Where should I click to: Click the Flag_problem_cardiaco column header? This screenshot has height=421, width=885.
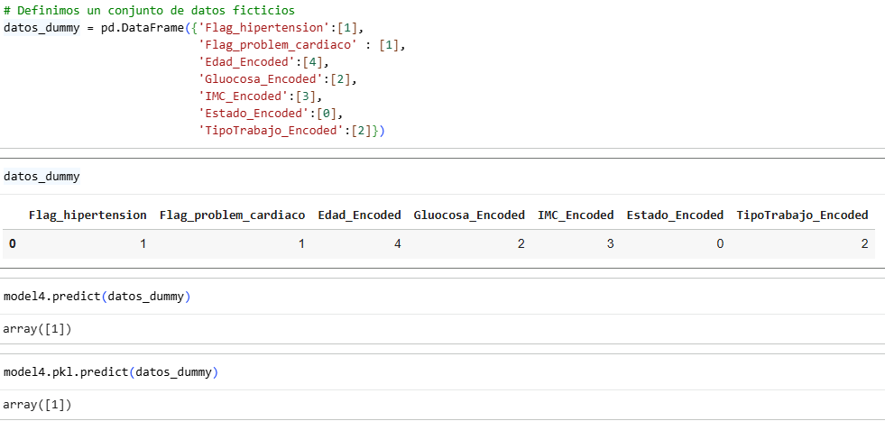tap(233, 215)
